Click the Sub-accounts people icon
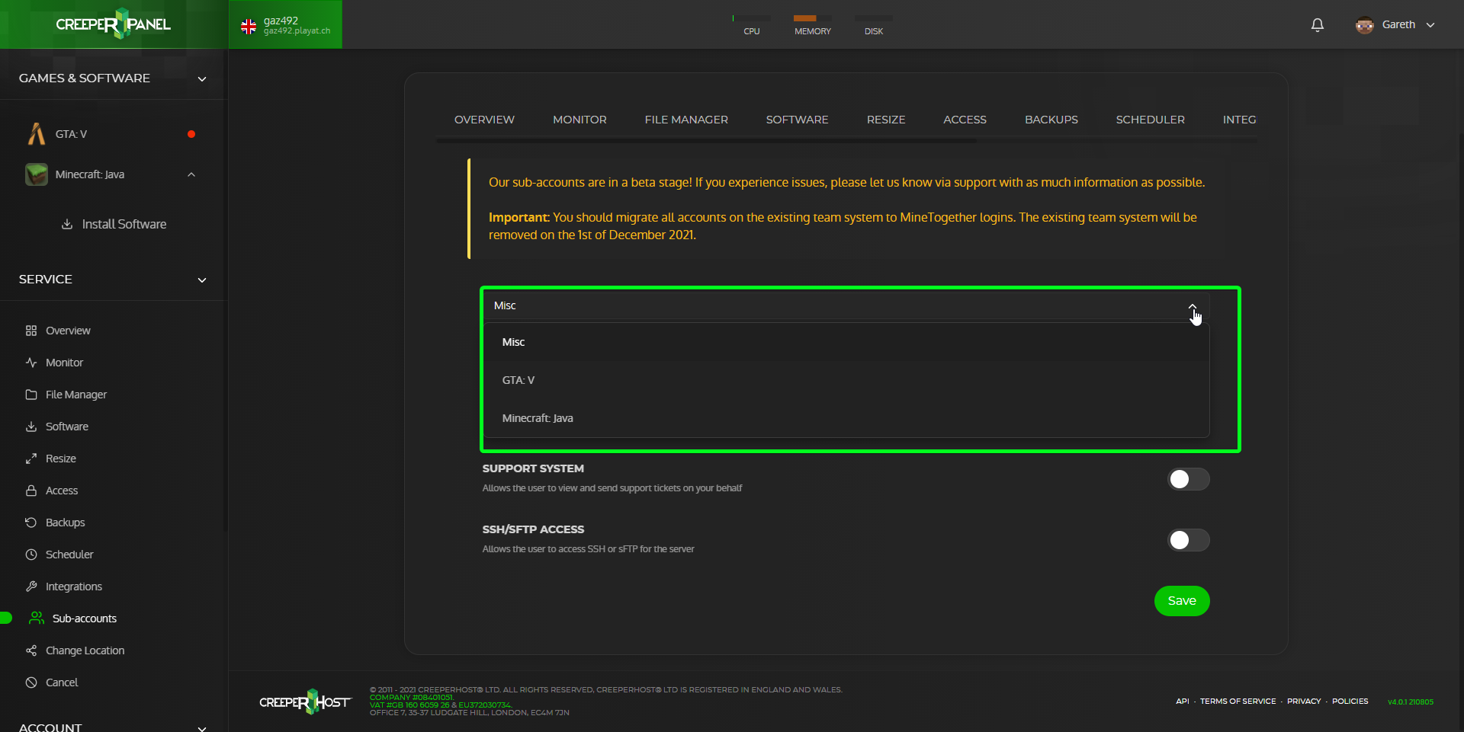Image resolution: width=1464 pixels, height=732 pixels. click(x=37, y=619)
